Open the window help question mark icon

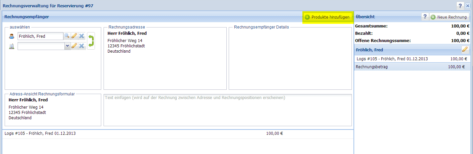tap(460, 5)
